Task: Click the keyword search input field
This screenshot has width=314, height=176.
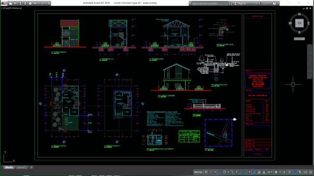Action: (x=209, y=3)
